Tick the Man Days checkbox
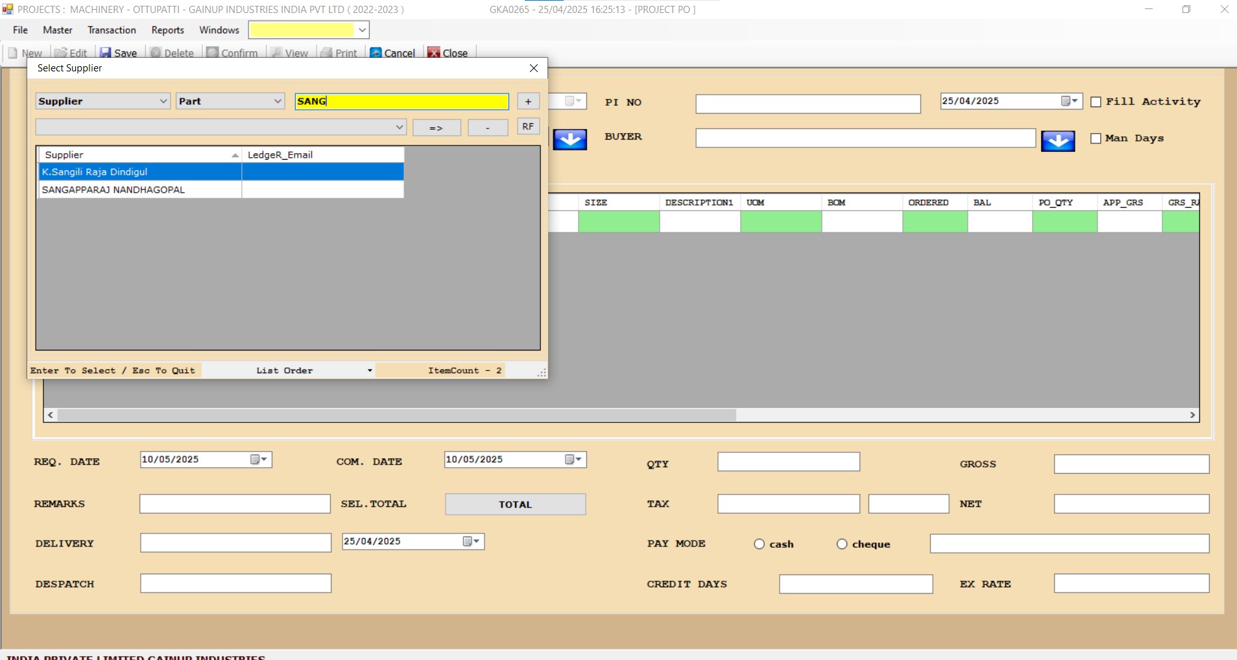The height and width of the screenshot is (660, 1237). point(1096,138)
